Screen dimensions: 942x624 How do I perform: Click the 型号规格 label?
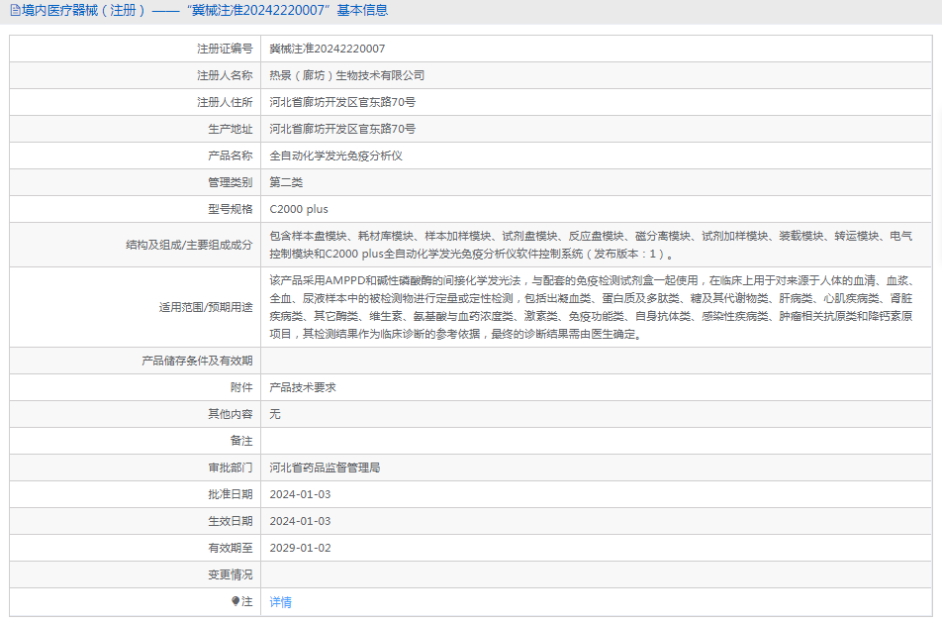231,209
